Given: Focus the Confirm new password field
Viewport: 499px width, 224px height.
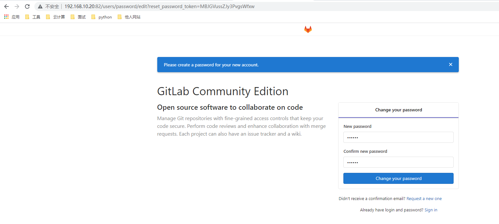Looking at the screenshot, I should click(398, 162).
